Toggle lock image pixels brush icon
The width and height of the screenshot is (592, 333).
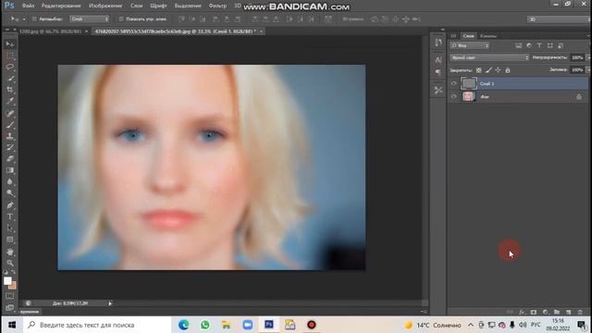click(488, 70)
